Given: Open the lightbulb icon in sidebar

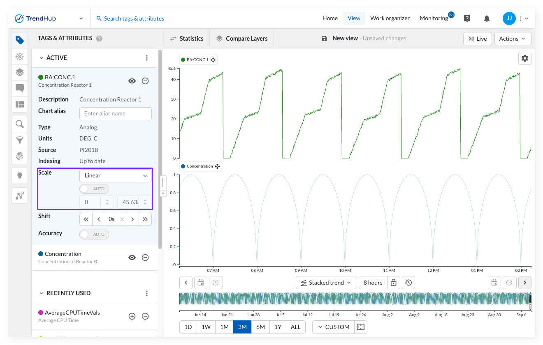Looking at the screenshot, I should (x=20, y=176).
